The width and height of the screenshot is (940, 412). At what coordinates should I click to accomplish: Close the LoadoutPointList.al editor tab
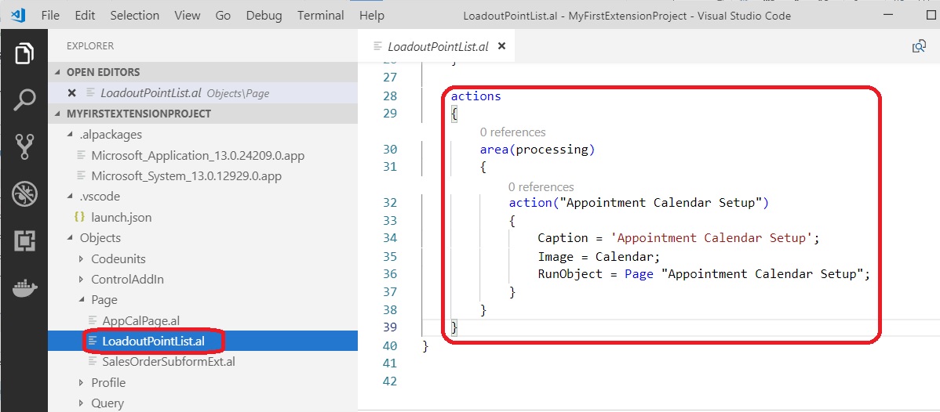coord(502,47)
